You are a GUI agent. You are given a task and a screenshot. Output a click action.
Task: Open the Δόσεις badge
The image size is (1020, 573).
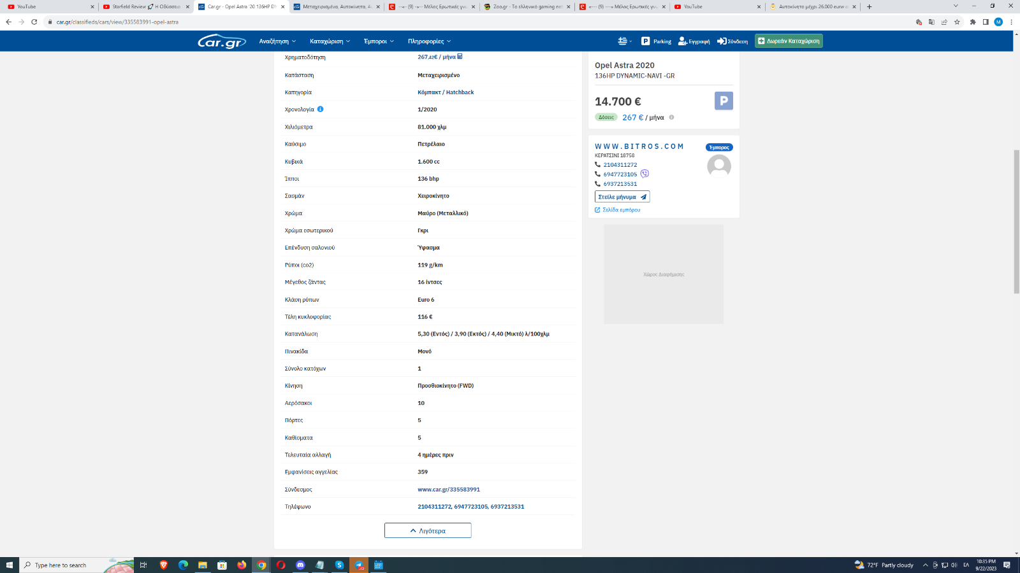tap(606, 117)
